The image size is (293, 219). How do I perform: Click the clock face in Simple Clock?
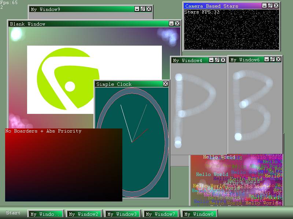(x=132, y=142)
